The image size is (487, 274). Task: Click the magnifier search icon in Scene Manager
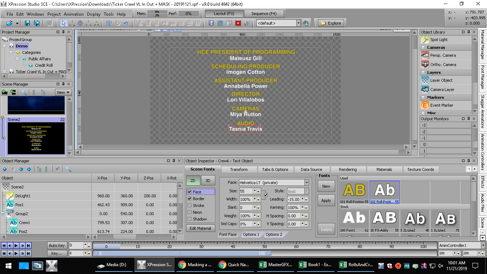point(24,92)
